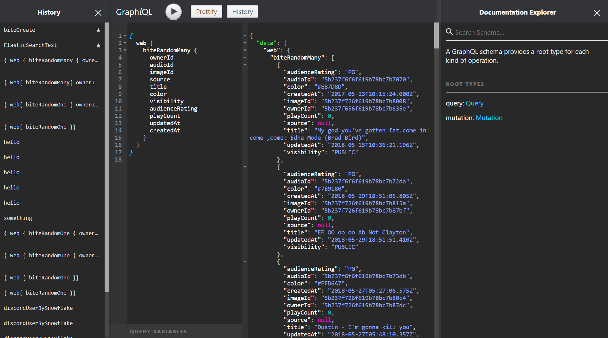
Task: Close the Documentation Explorer panel
Action: pyautogui.click(x=597, y=13)
